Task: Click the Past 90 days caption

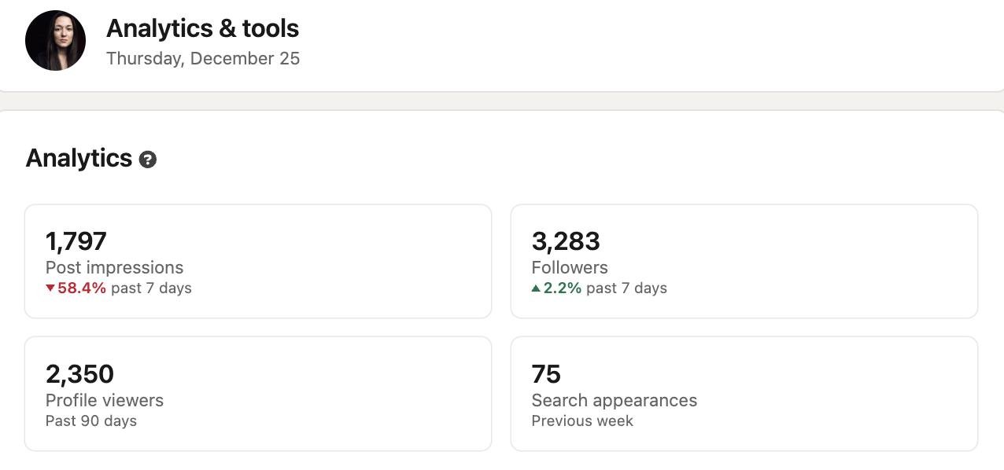Action: click(x=91, y=421)
